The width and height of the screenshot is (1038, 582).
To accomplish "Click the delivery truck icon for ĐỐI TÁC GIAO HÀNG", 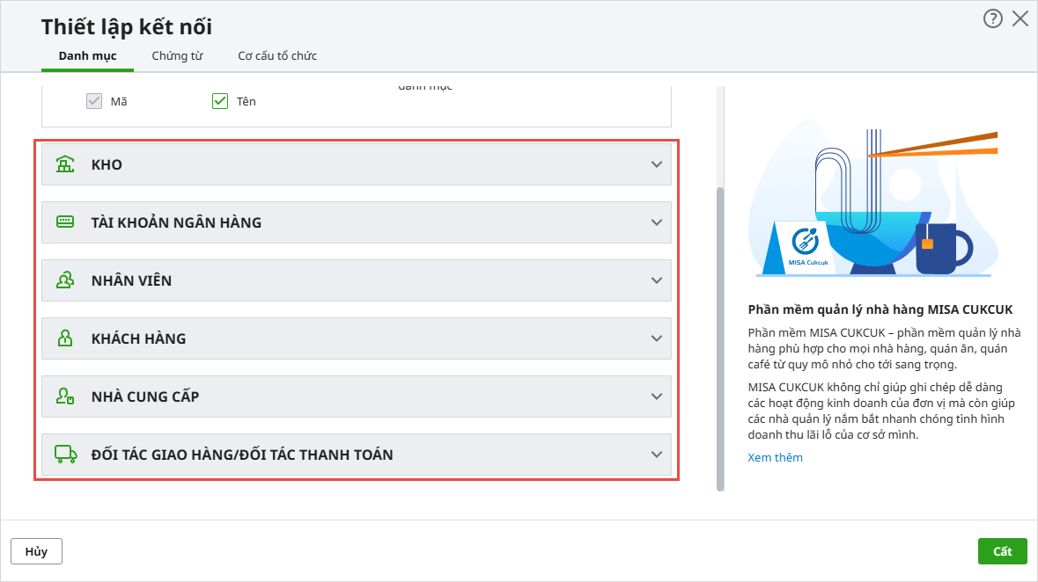I will 65,455.
